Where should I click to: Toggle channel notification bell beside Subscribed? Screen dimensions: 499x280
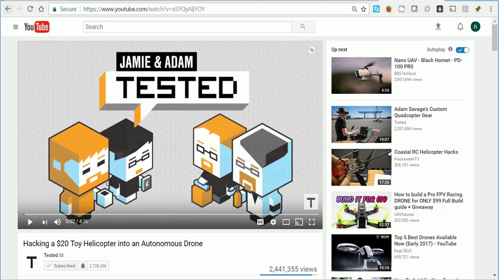click(83, 266)
